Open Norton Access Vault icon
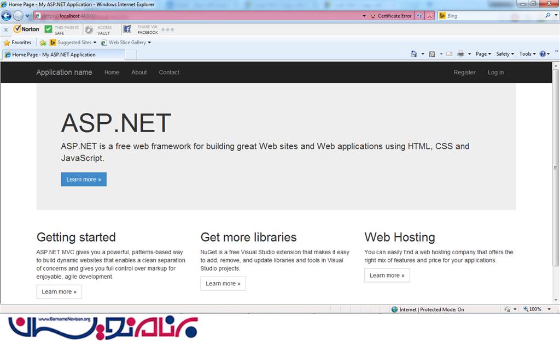Screen dimensions: 560x341 89,29
